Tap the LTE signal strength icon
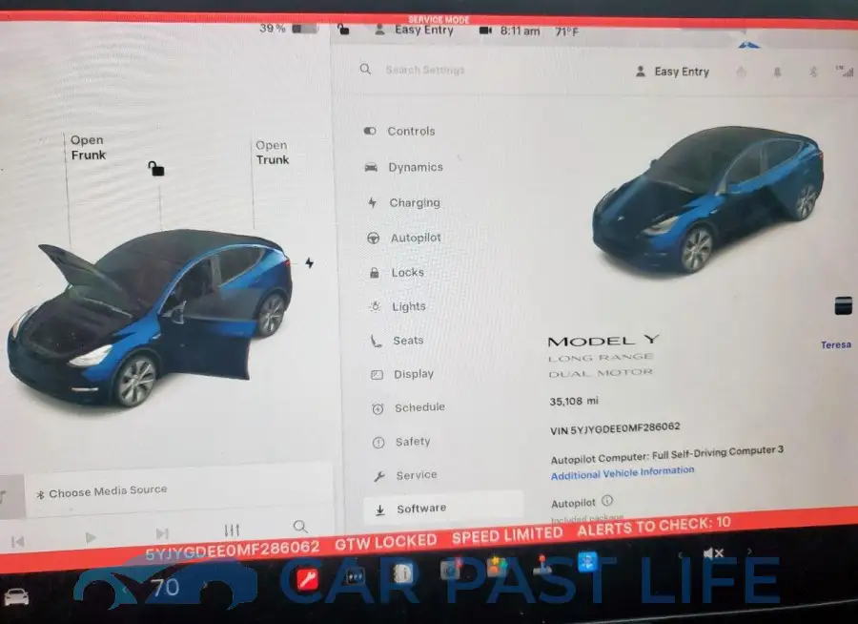The width and height of the screenshot is (858, 624). [x=845, y=72]
